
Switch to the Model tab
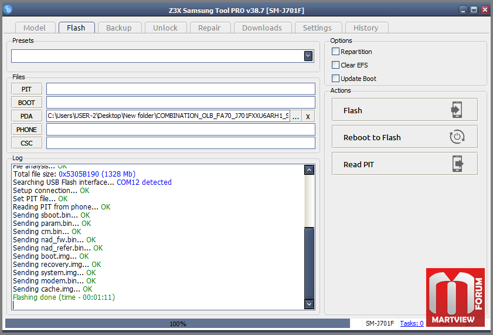35,28
